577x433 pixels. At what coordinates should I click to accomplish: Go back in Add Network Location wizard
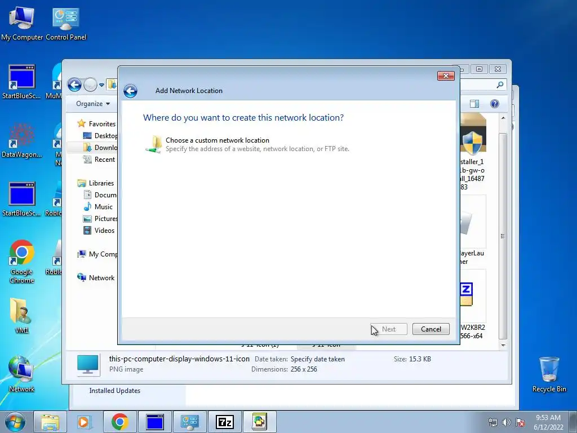point(130,91)
